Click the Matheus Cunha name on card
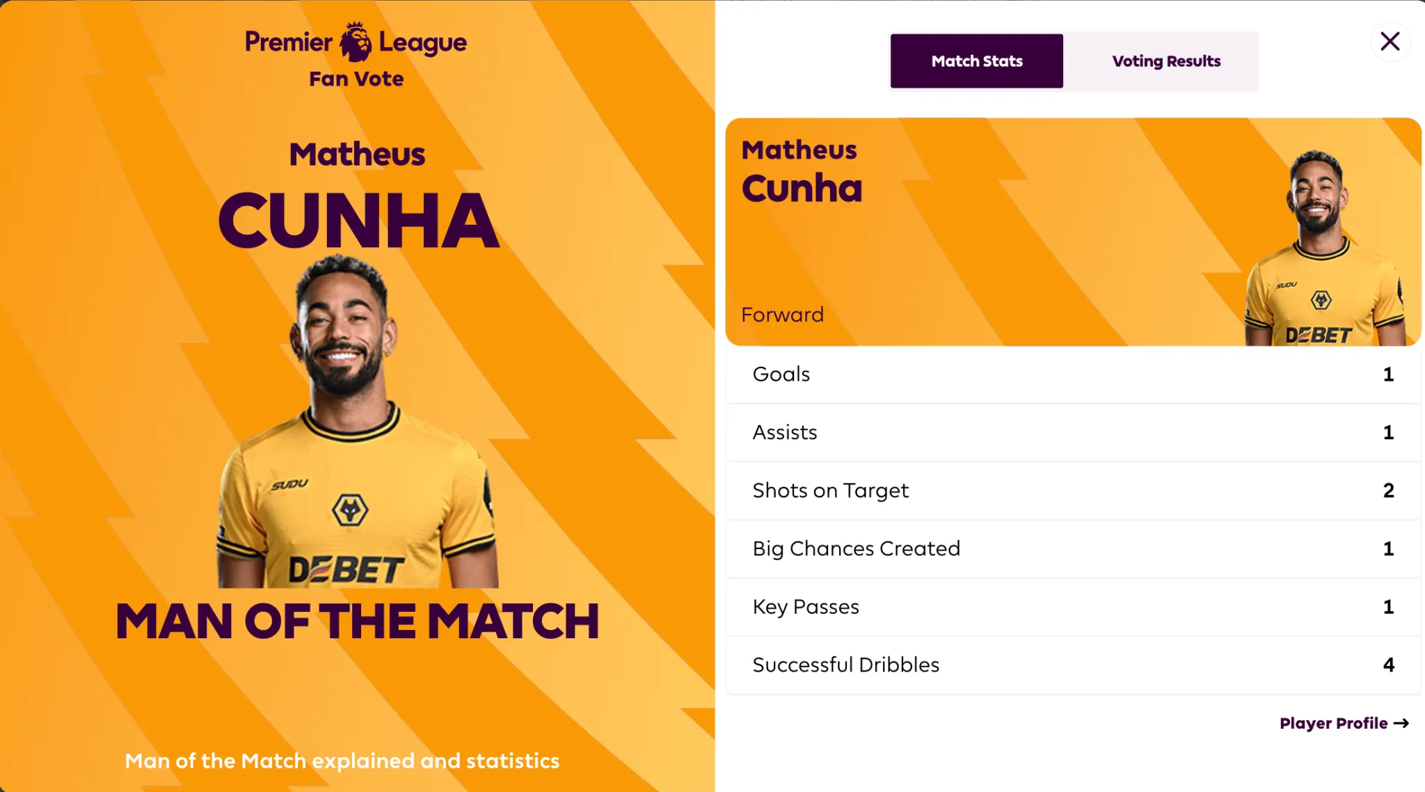The width and height of the screenshot is (1425, 792). [x=802, y=171]
